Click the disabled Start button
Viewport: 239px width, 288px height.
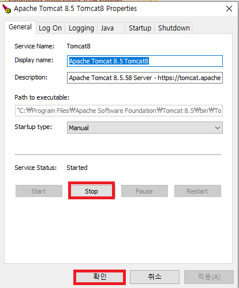click(x=39, y=191)
